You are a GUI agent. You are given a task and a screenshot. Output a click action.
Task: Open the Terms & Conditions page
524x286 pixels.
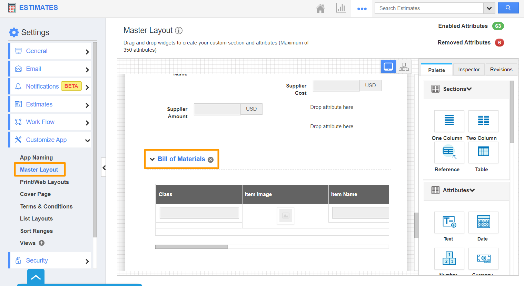pyautogui.click(x=47, y=206)
